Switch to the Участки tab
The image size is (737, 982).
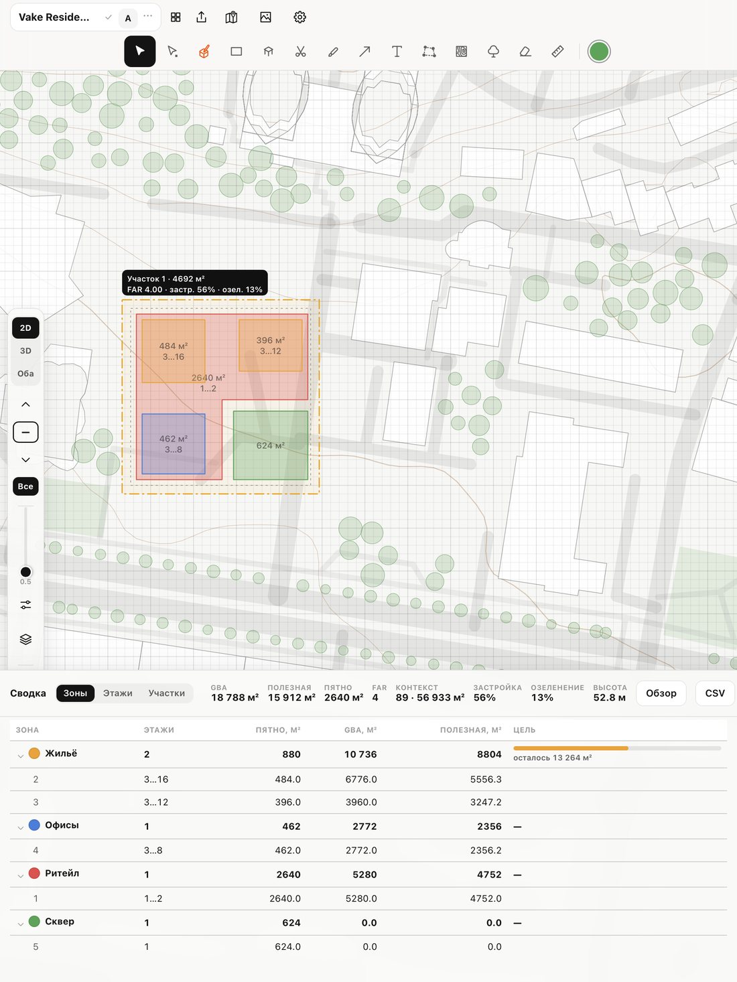(x=167, y=693)
